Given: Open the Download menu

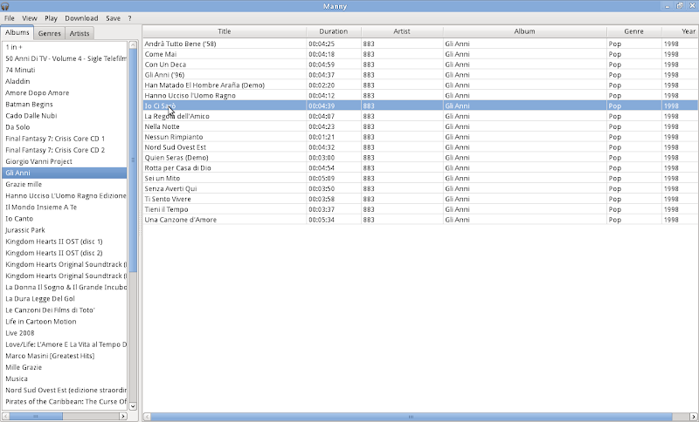Looking at the screenshot, I should (81, 18).
